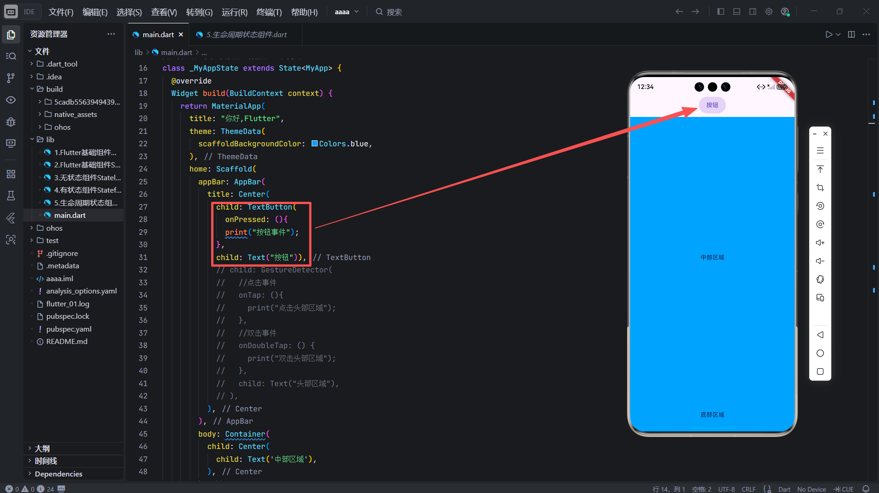Split the editor layout
This screenshot has width=879, height=493.
[851, 34]
